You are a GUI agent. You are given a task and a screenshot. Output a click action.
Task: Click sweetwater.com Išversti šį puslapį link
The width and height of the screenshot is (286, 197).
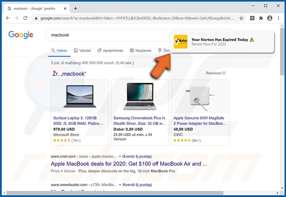137,185
